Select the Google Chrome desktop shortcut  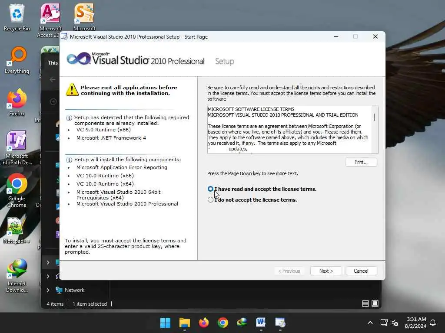17,190
